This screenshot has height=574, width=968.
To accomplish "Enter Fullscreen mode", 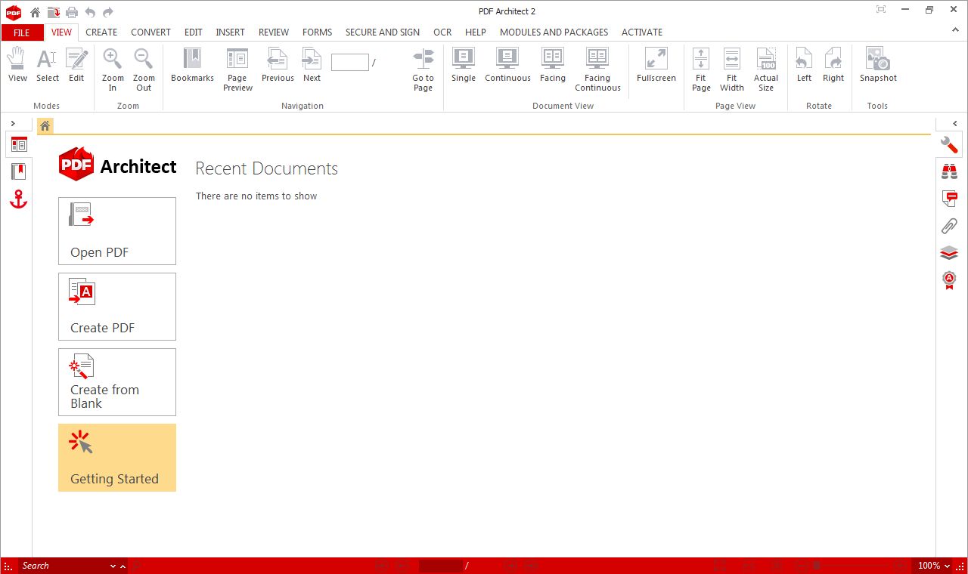I will 656,65.
